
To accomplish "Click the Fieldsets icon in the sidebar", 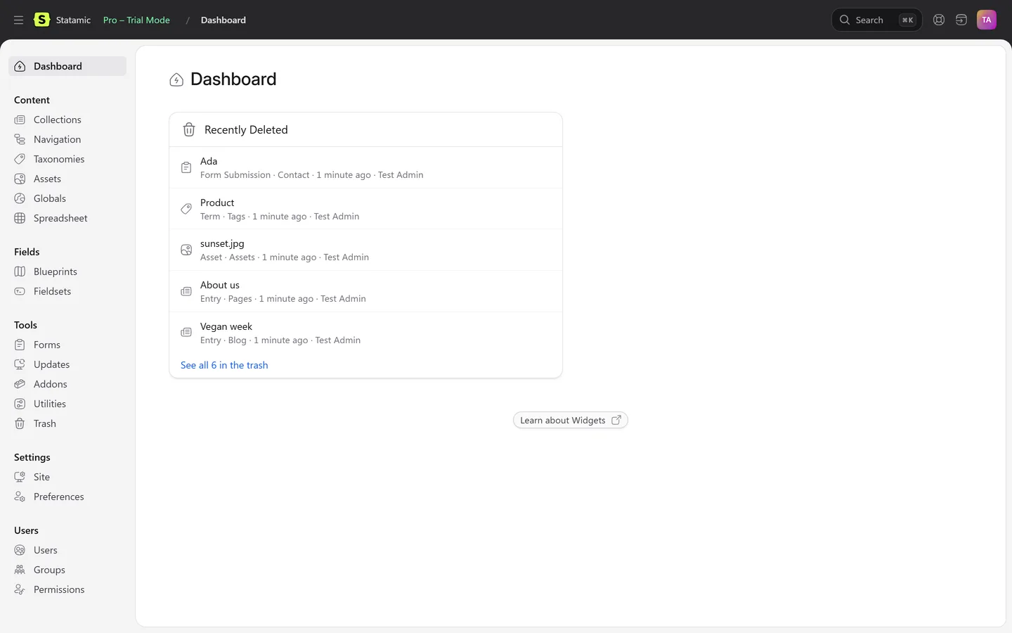I will [x=20, y=291].
